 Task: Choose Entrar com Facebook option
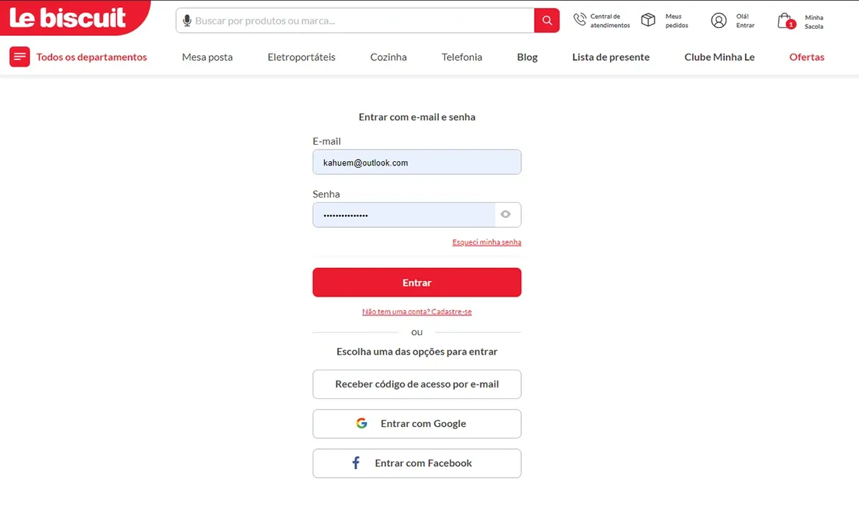click(417, 463)
